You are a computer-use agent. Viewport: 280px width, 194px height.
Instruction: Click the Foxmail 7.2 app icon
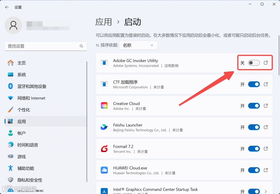pyautogui.click(x=104, y=149)
